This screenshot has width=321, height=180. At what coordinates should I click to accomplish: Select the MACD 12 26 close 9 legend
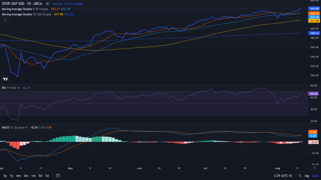[14, 127]
